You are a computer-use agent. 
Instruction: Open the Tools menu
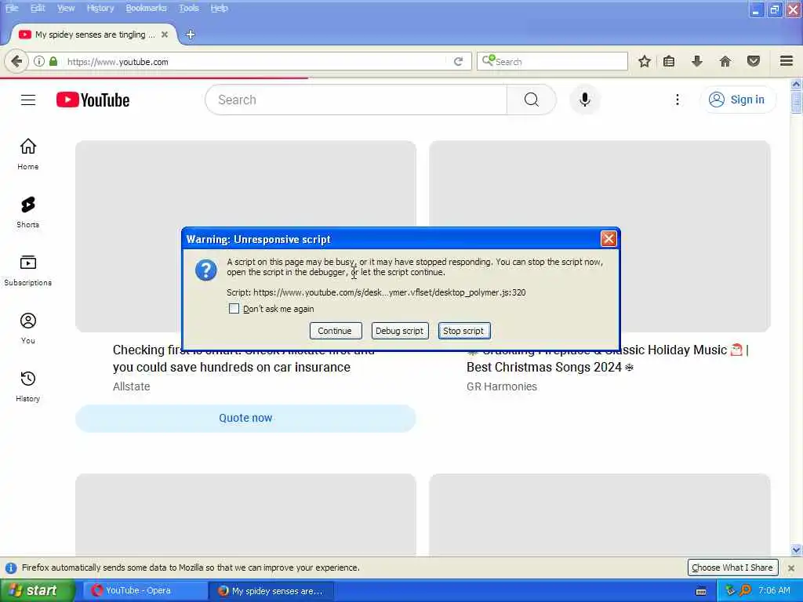(x=188, y=8)
